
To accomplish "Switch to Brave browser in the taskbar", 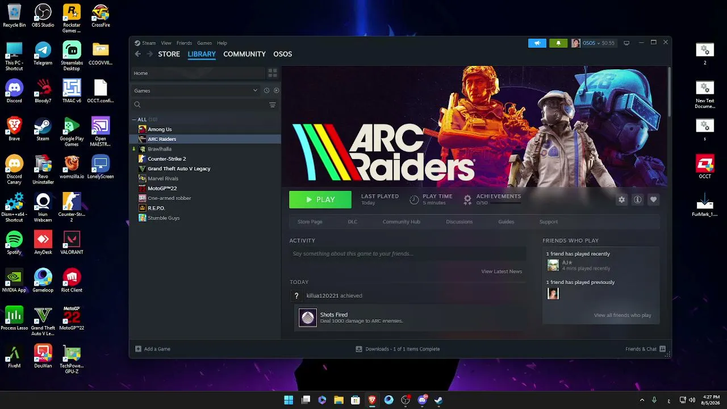I will [x=372, y=400].
